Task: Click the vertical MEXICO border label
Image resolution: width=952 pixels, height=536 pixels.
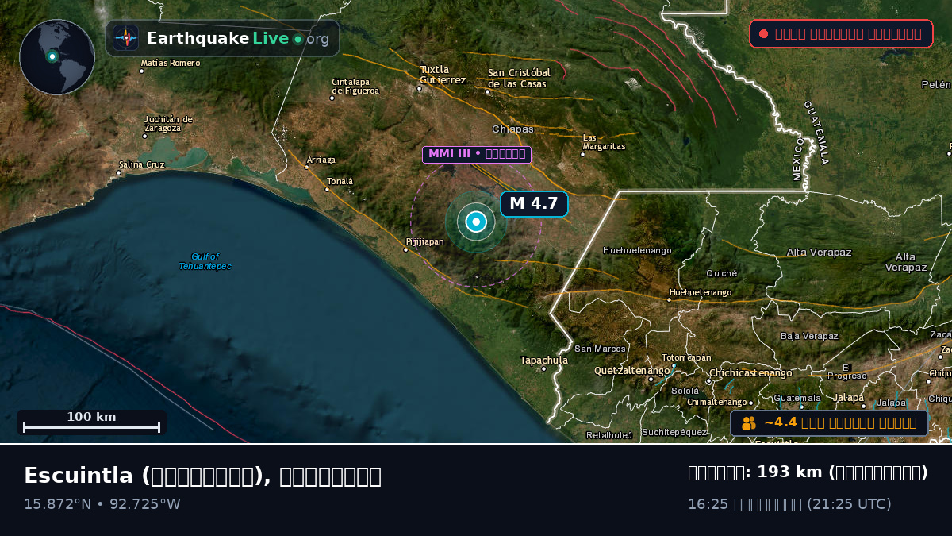Action: (x=798, y=158)
